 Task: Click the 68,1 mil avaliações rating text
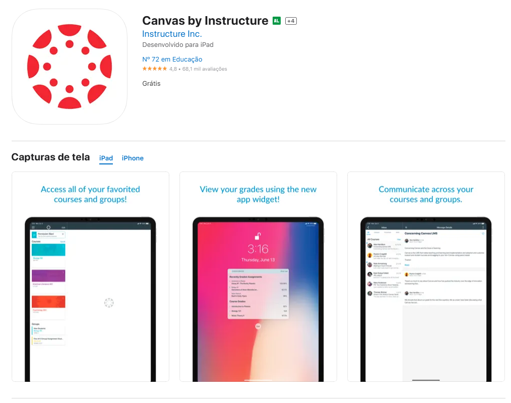205,69
